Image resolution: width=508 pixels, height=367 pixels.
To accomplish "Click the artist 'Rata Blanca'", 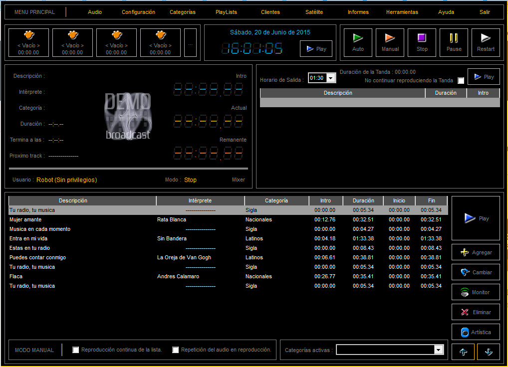I will [x=171, y=219].
